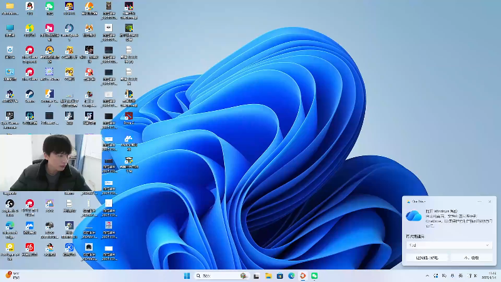The image size is (501, 282).
Task: Launch WeChat from the desktop shortcut
Action: pyautogui.click(x=49, y=8)
